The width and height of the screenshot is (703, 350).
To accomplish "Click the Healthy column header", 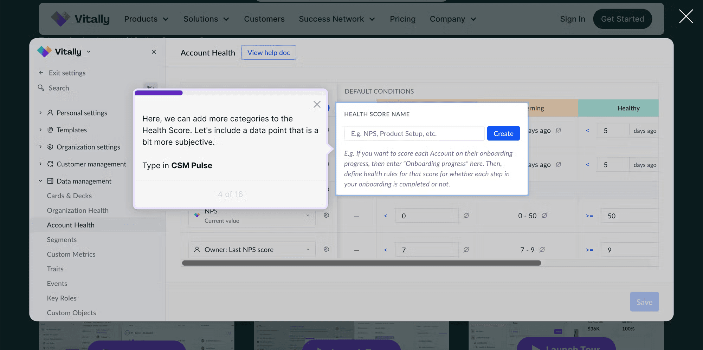I will point(618,108).
